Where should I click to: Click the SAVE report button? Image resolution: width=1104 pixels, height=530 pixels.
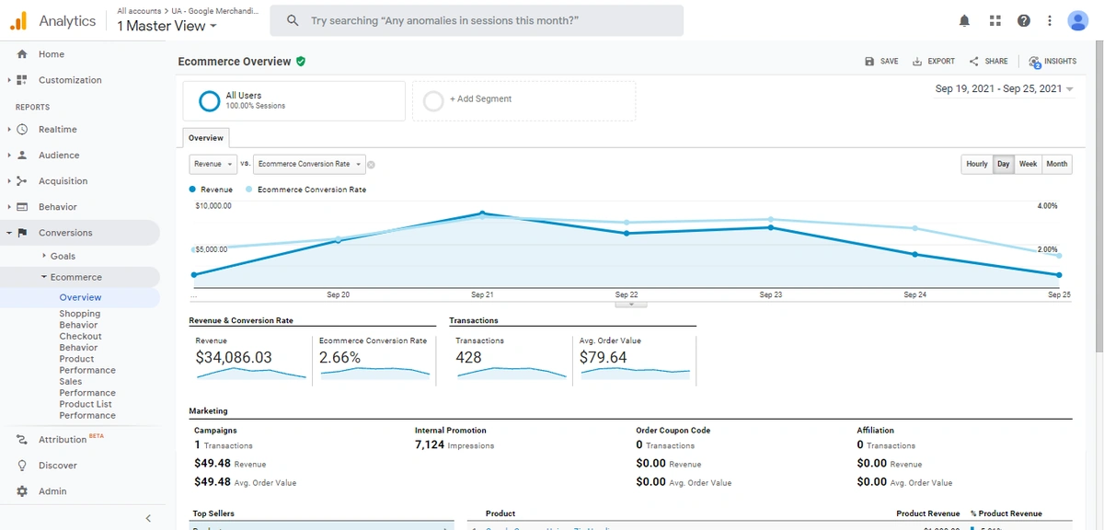point(880,61)
